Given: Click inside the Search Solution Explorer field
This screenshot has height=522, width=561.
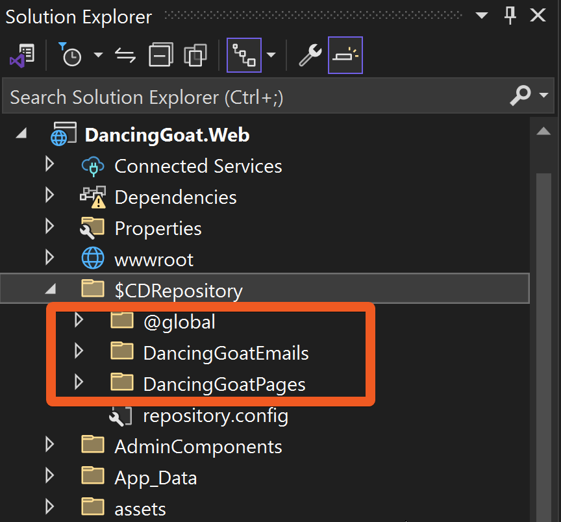Looking at the screenshot, I should (253, 97).
